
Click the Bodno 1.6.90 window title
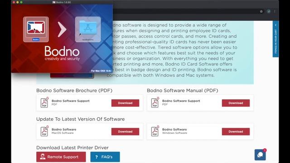pyautogui.click(x=62, y=2)
